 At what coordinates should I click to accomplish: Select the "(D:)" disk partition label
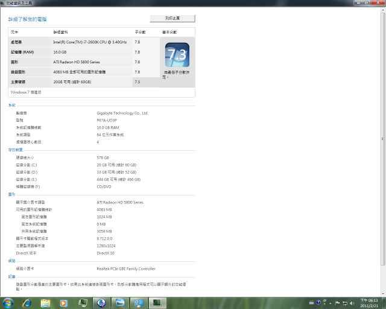pyautogui.click(x=34, y=172)
